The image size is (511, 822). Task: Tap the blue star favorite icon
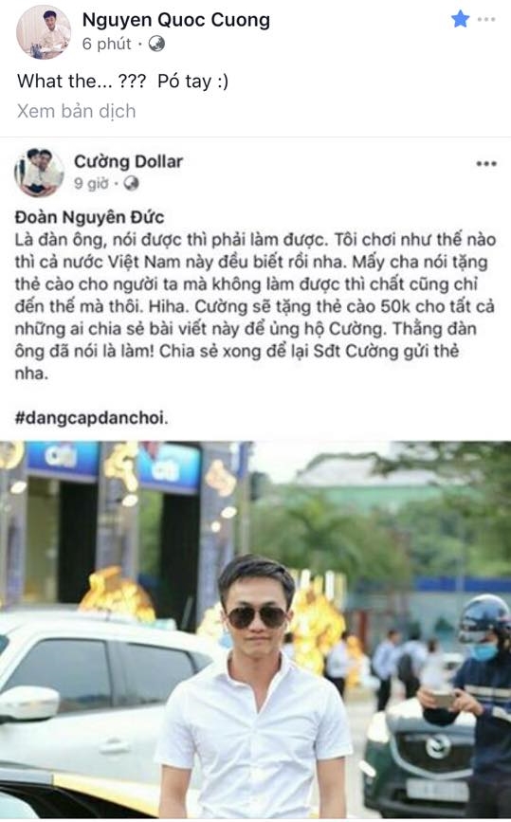(460, 19)
